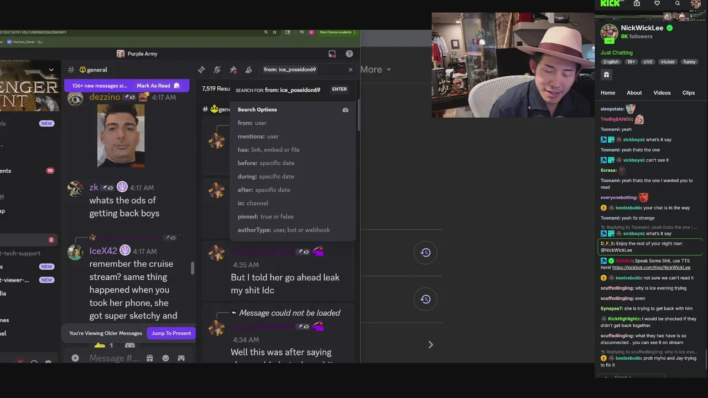Open the Kick browse videos icon
The width and height of the screenshot is (708, 398).
click(637, 3)
